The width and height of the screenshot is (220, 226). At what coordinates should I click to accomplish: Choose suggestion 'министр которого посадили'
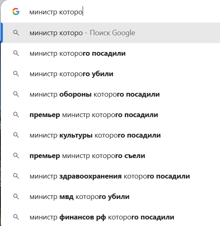(x=110, y=53)
